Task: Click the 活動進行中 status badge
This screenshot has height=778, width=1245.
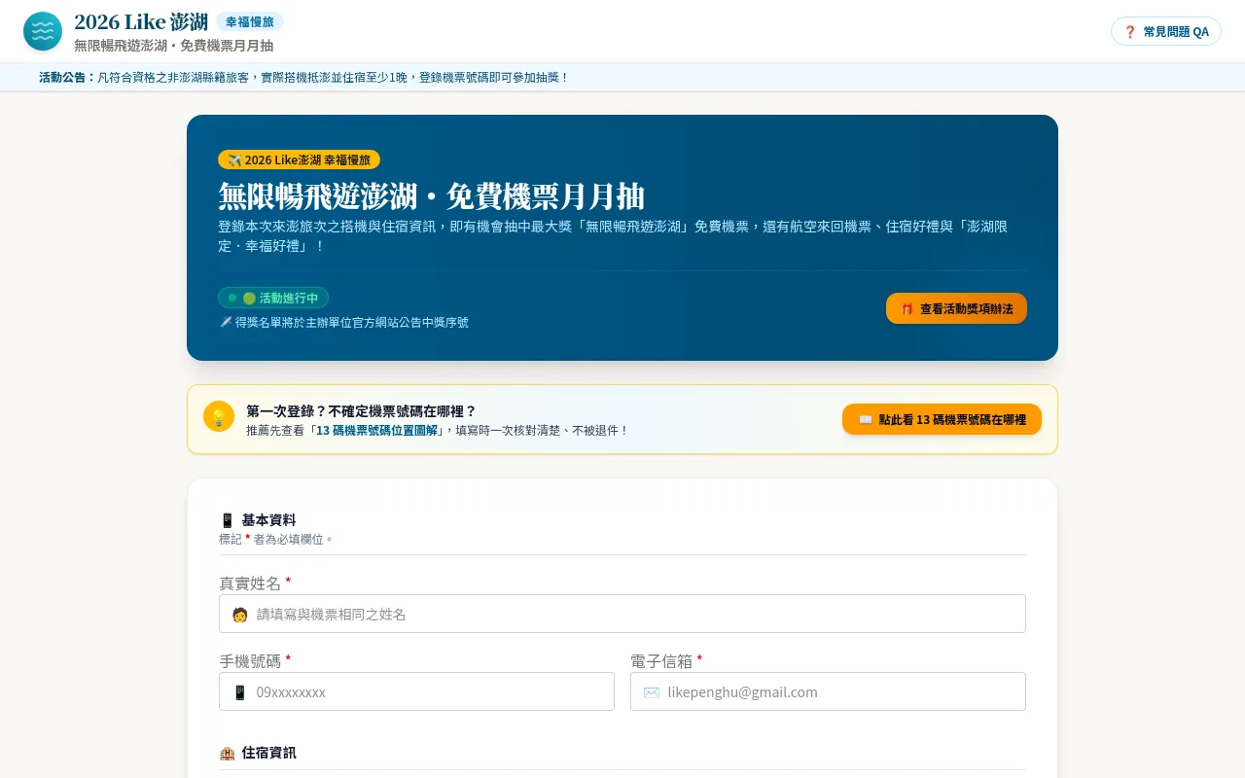Action: [x=273, y=298]
